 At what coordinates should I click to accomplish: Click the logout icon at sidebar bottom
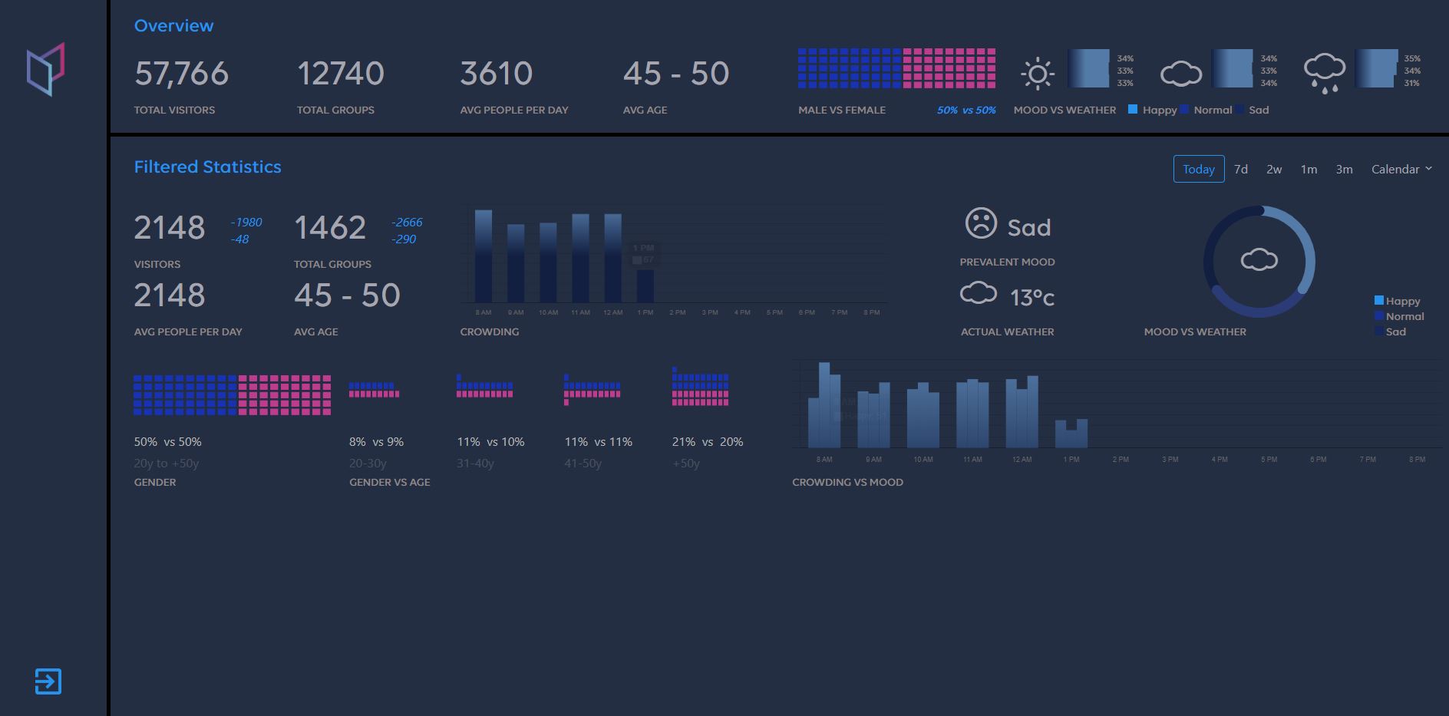coord(48,681)
